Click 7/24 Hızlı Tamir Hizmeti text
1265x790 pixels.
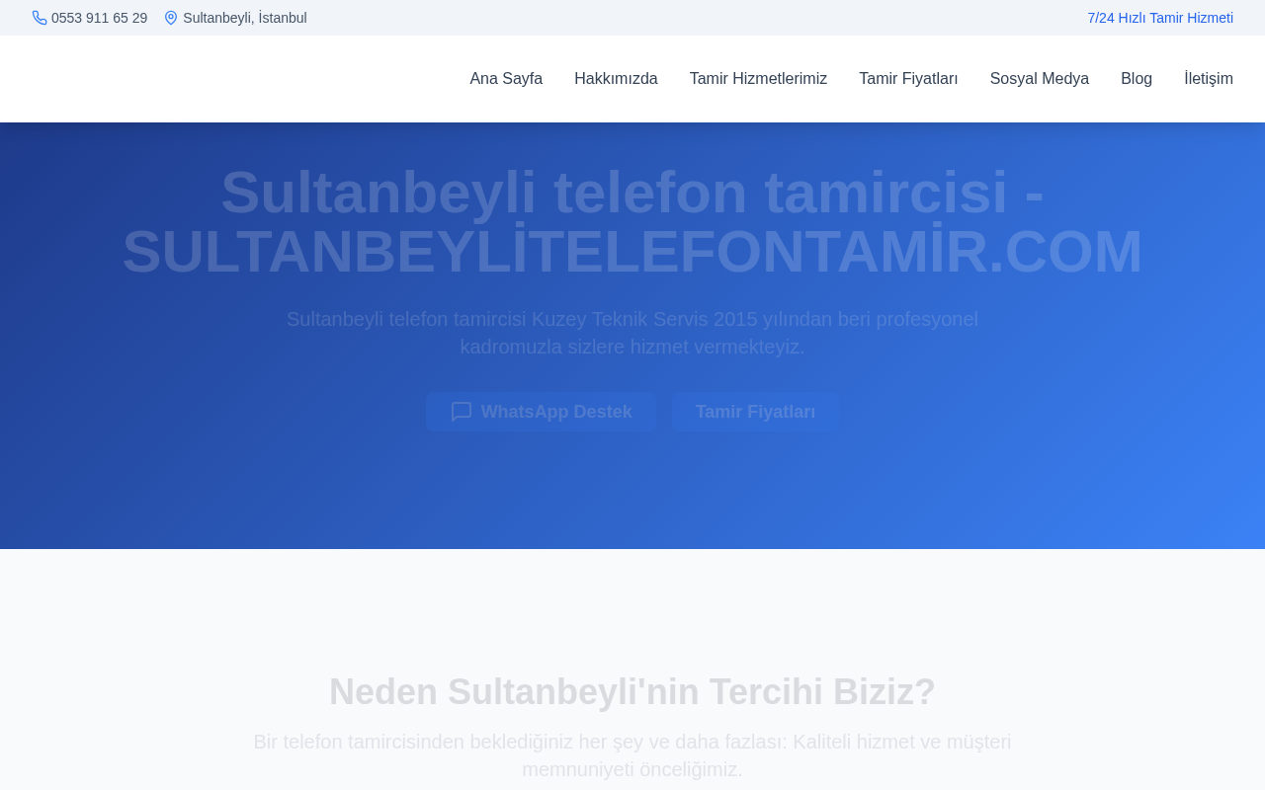(x=1160, y=18)
